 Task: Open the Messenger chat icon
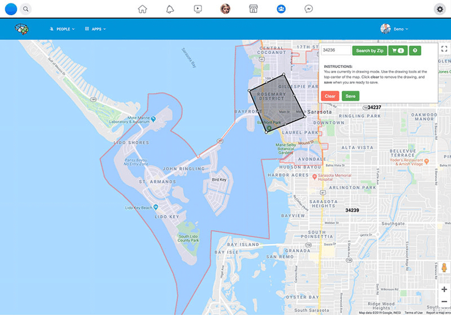point(308,9)
